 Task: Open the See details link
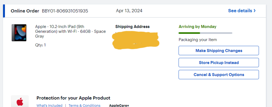click(x=240, y=11)
